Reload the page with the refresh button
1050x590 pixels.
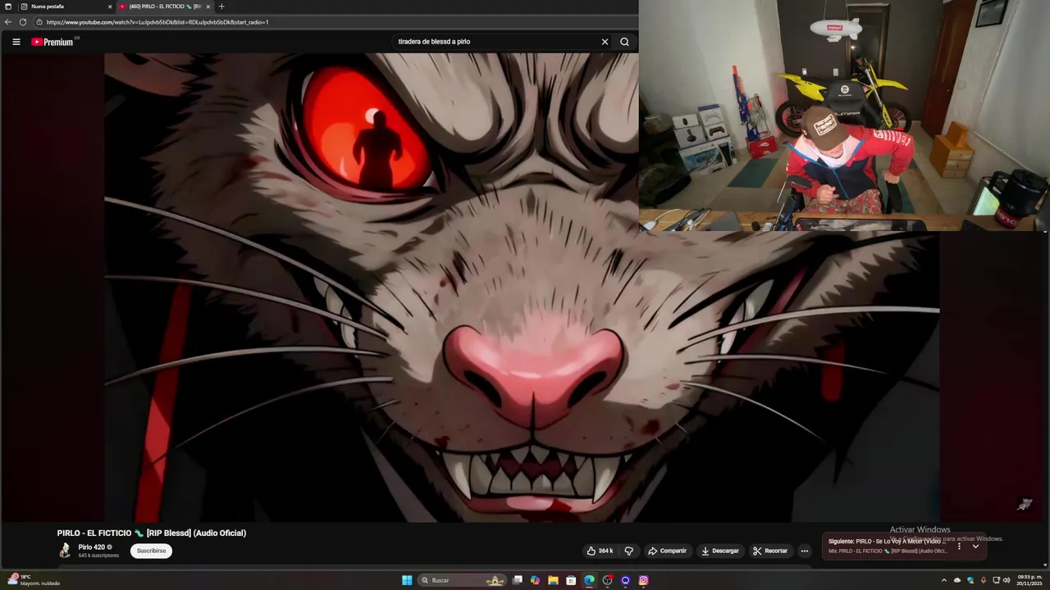(x=23, y=22)
